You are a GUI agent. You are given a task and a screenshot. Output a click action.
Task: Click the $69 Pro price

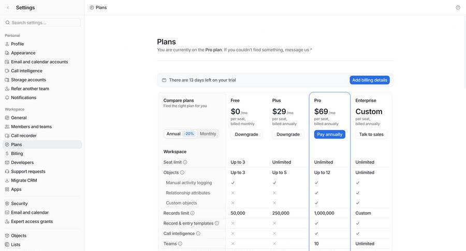tap(321, 111)
